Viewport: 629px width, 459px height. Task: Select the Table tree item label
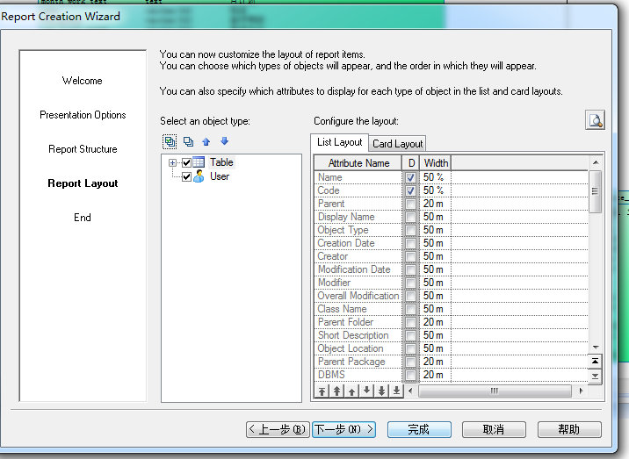pos(221,162)
